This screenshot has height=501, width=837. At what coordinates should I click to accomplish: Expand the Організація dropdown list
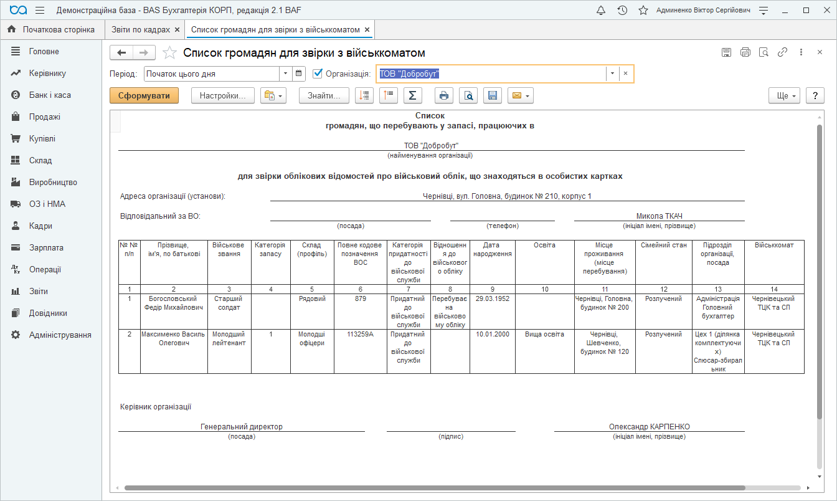tap(612, 74)
